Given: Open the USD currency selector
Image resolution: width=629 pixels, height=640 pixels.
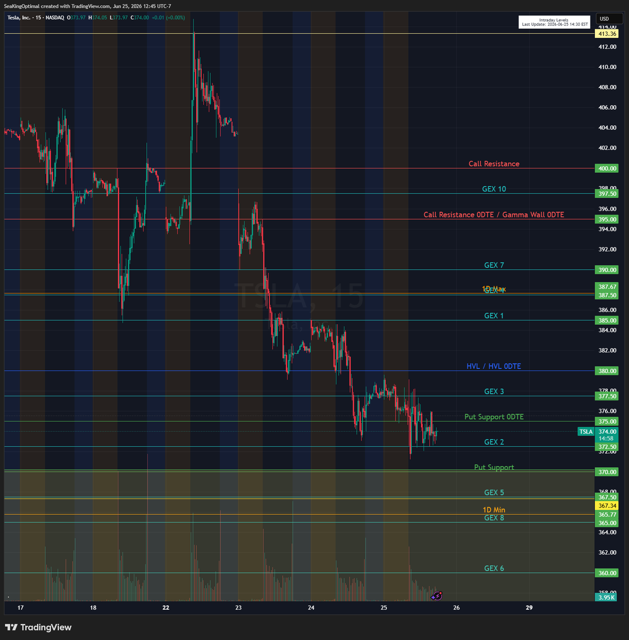Looking at the screenshot, I should pos(609,19).
